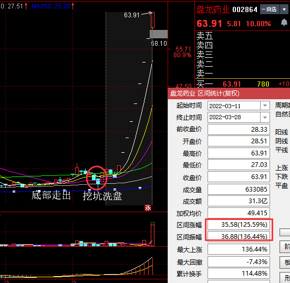Click the MA250: 25.28 indicator label
Screen dimensions: 290x283
[x=51, y=6]
